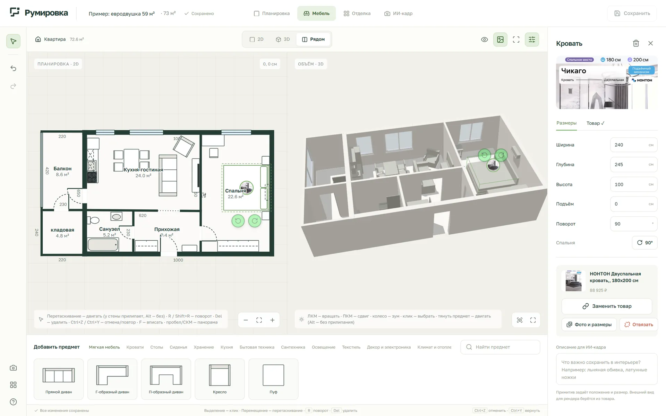Delete the bed with trash icon
Screen dimensions: 666x416
coord(636,43)
